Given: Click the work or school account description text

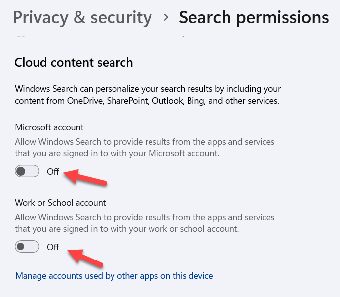Looking at the screenshot, I should pos(145,223).
